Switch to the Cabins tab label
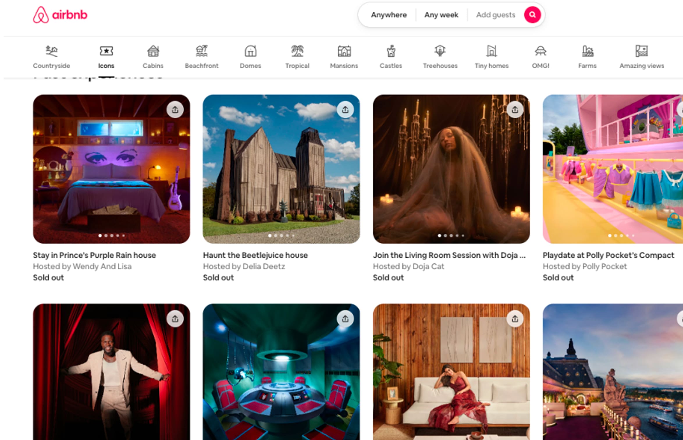 point(153,66)
